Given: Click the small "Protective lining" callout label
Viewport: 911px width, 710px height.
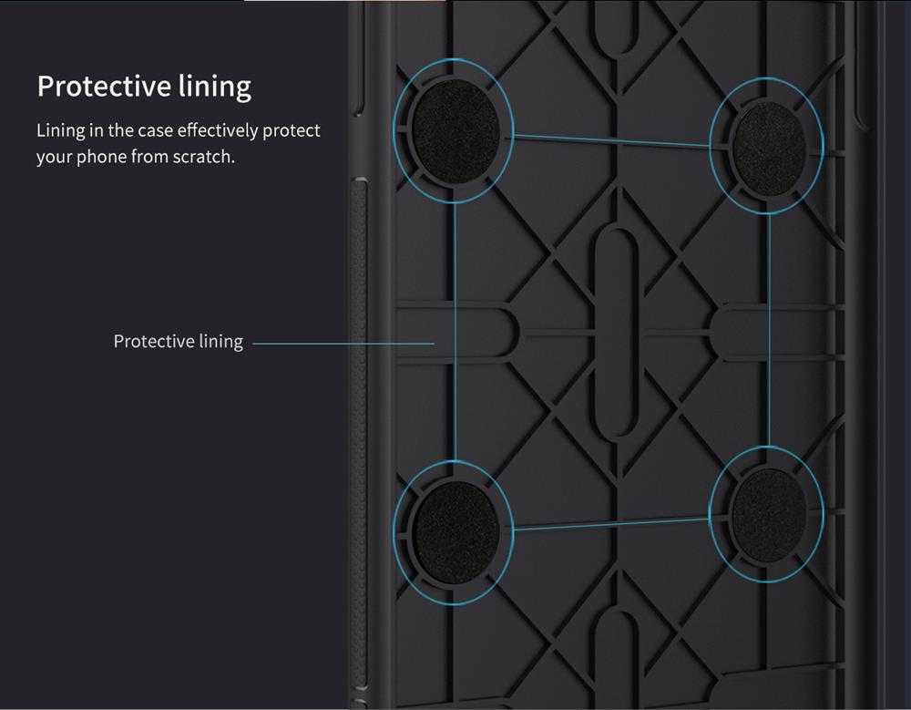Looking at the screenshot, I should pyautogui.click(x=179, y=342).
